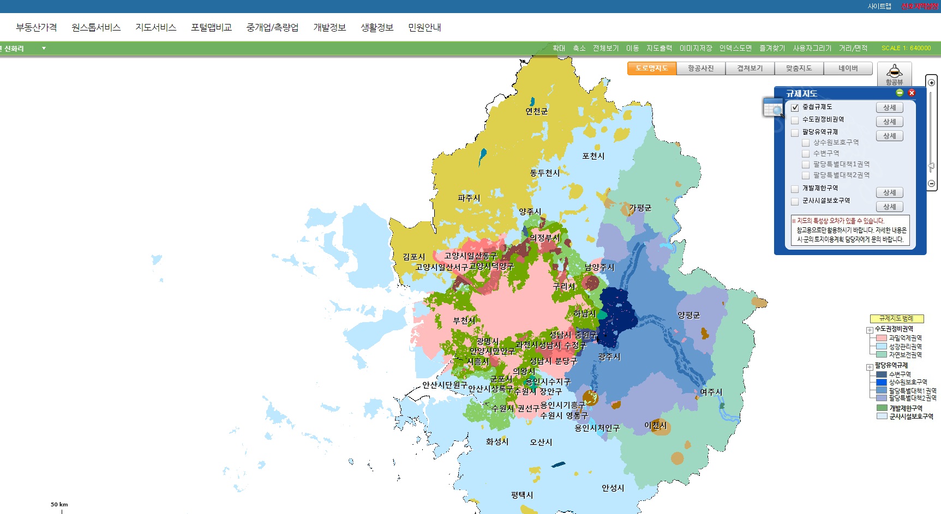The width and height of the screenshot is (941, 514).
Task: Collapse the 팔당유역규제 legend tree node
Action: point(870,367)
